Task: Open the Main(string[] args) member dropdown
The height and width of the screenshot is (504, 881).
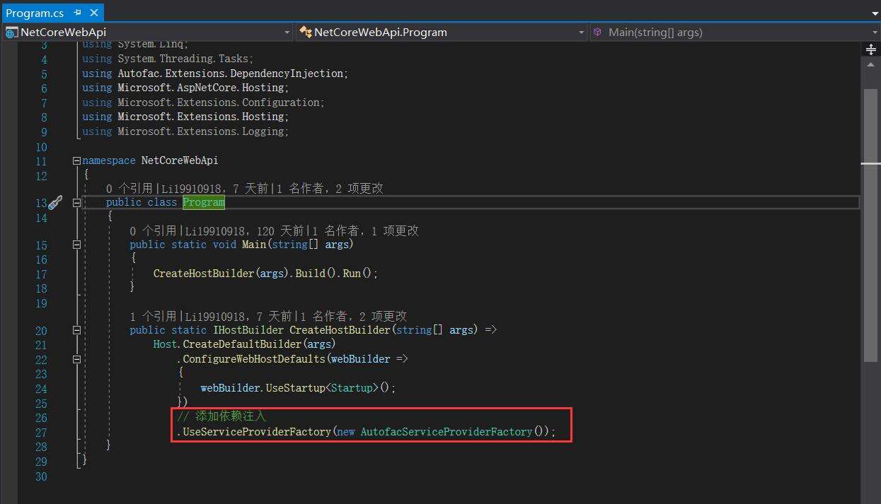Action: tap(875, 33)
